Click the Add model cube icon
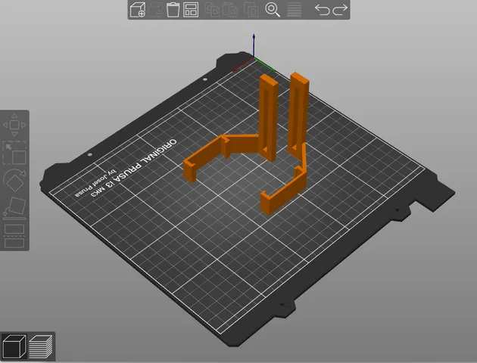 point(138,10)
